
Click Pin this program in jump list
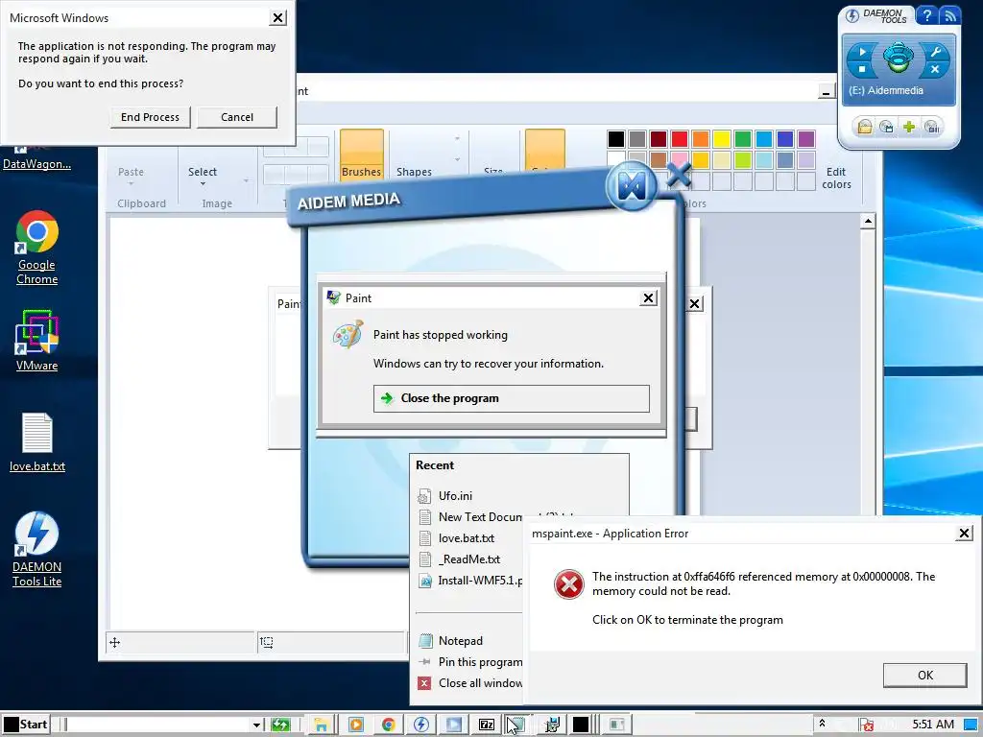coord(468,662)
